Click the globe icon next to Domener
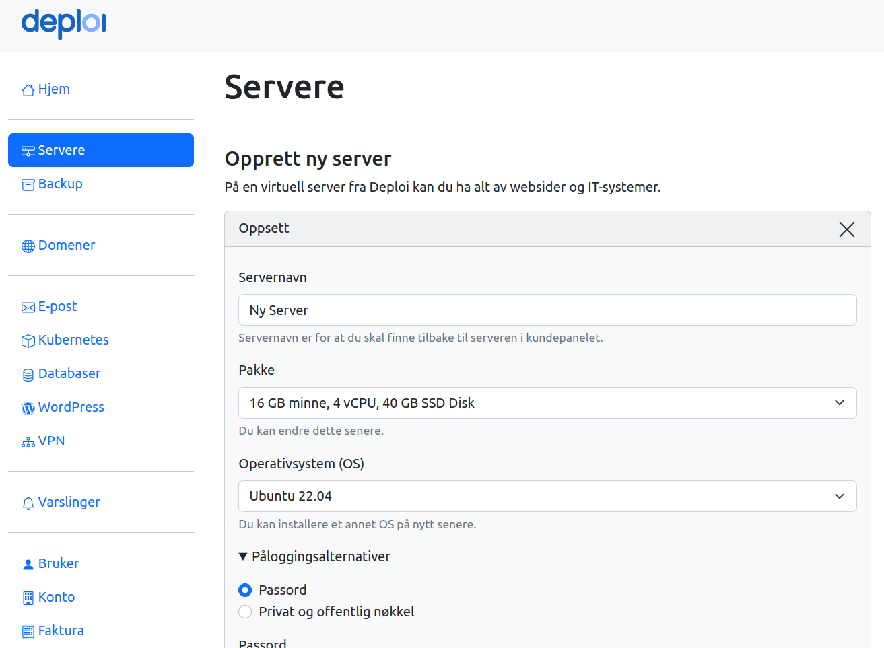 coord(28,245)
